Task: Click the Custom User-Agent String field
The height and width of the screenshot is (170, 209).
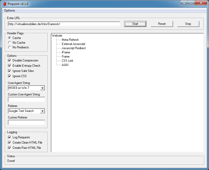Action: pos(26,99)
